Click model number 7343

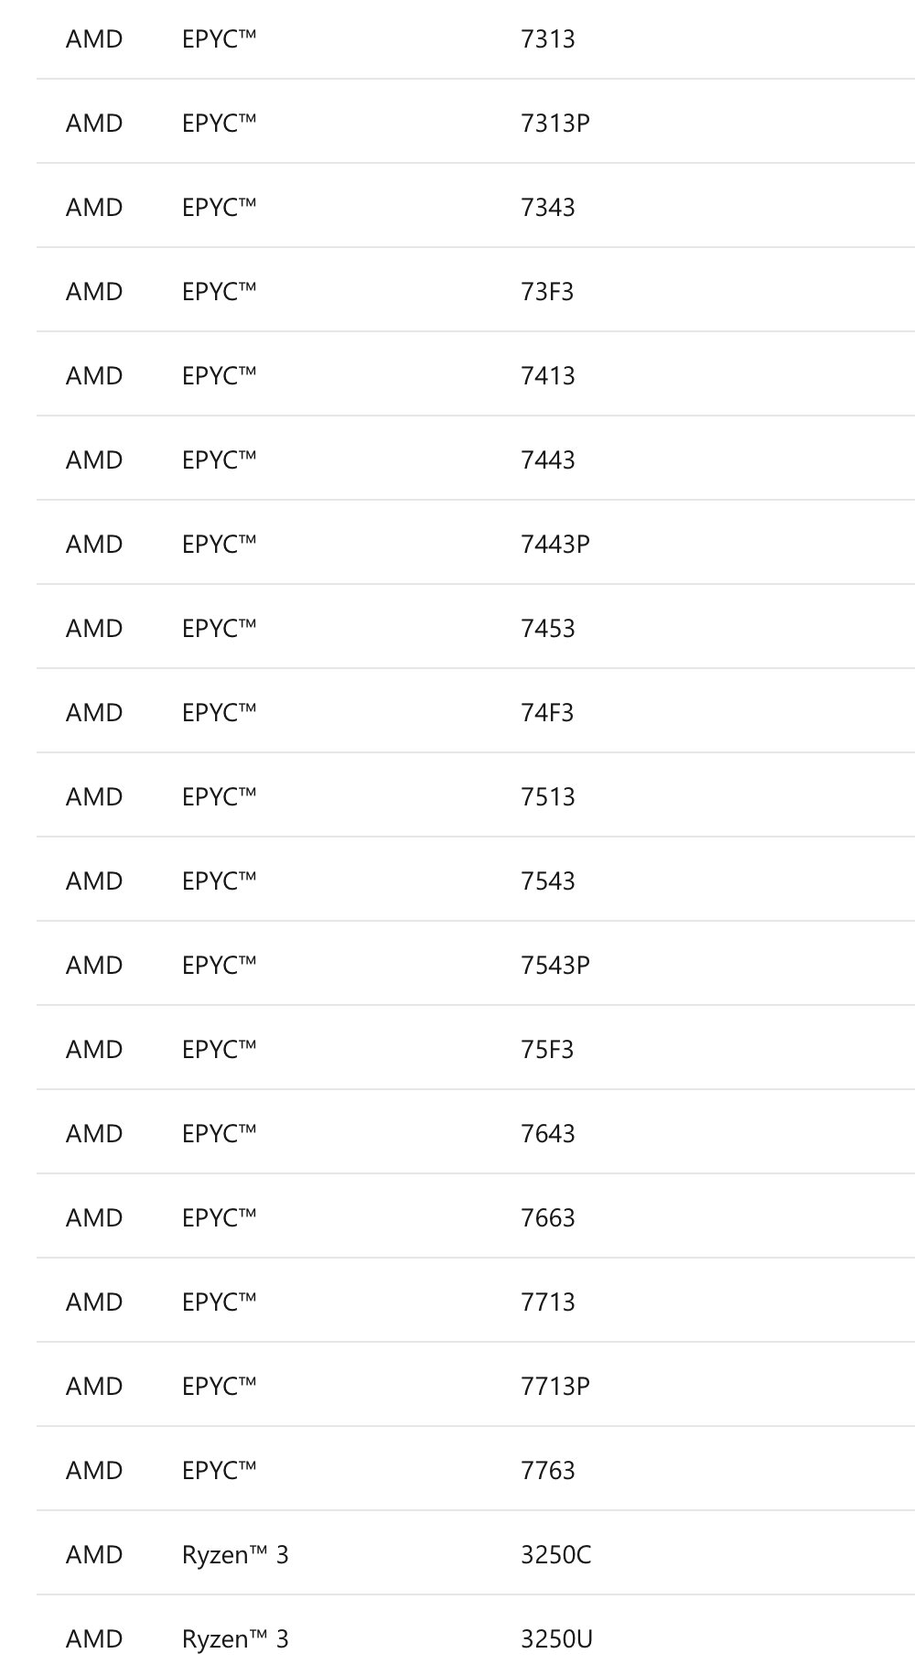547,208
